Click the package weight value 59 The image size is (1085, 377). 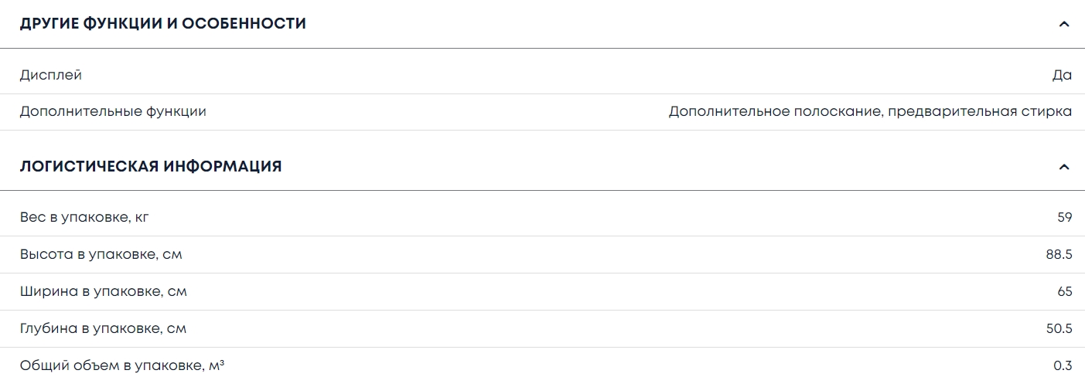[1064, 217]
